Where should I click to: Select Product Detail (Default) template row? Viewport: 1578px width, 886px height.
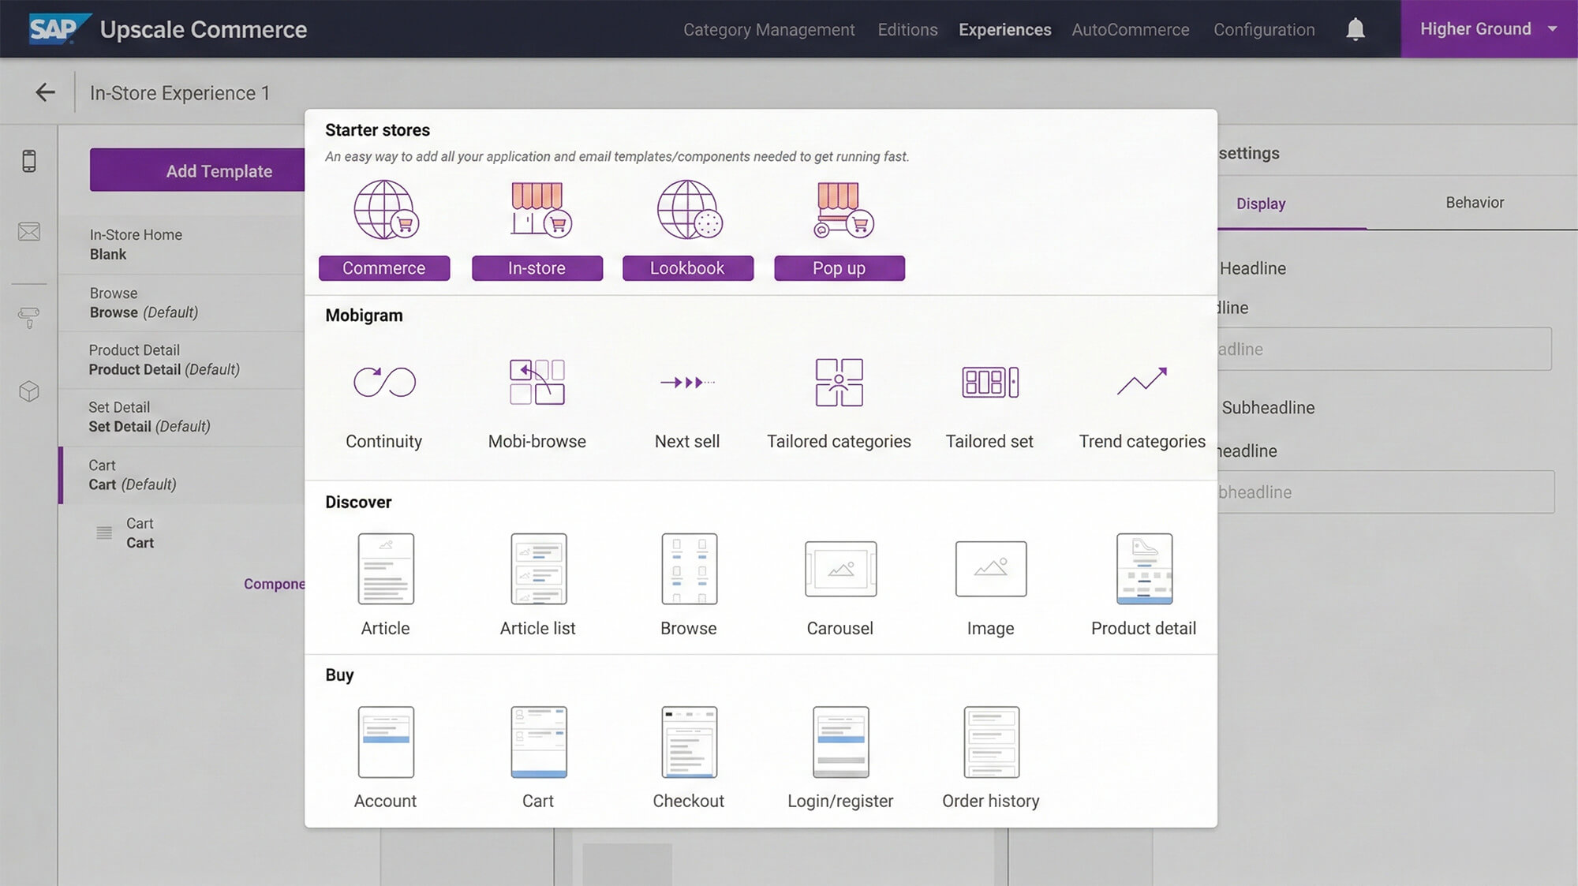pos(182,360)
